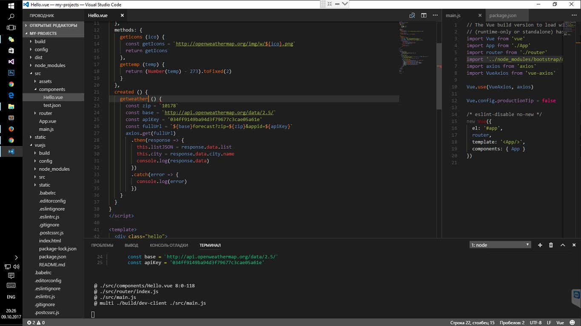The width and height of the screenshot is (581, 326).
Task: Kill the terminal with the trash icon
Action: [551, 245]
